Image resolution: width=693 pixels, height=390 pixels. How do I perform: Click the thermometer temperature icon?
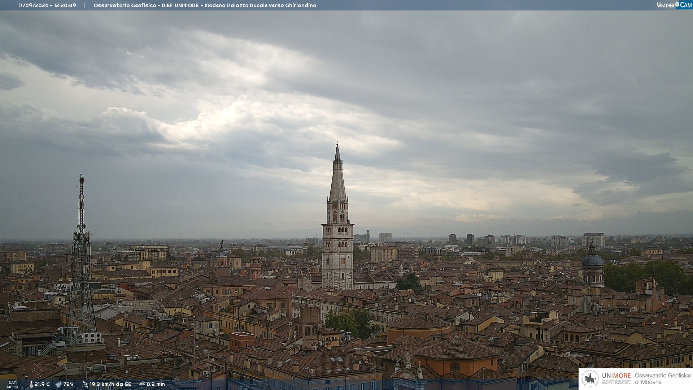pyautogui.click(x=31, y=385)
